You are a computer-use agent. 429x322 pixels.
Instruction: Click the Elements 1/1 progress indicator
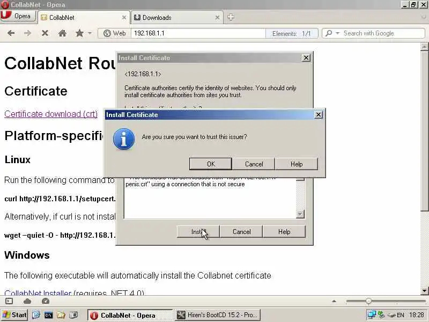291,33
